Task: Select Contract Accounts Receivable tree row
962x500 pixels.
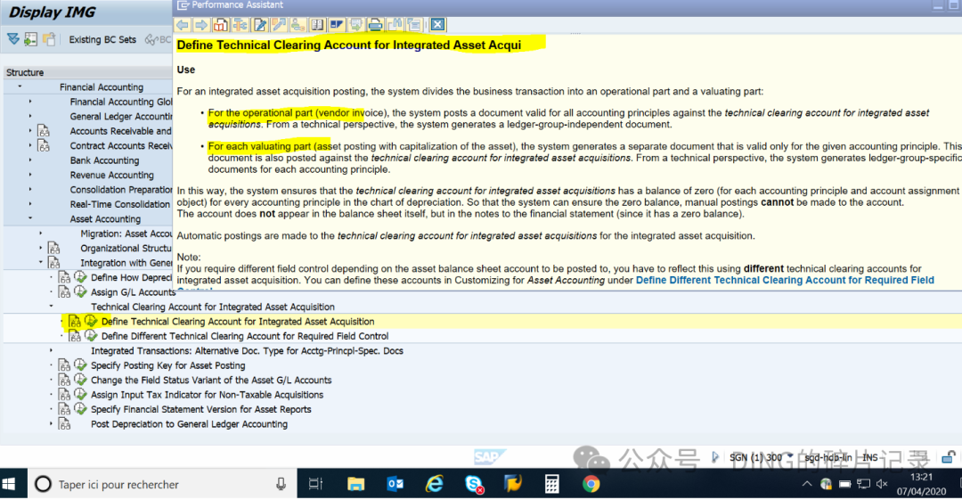Action: (x=121, y=145)
